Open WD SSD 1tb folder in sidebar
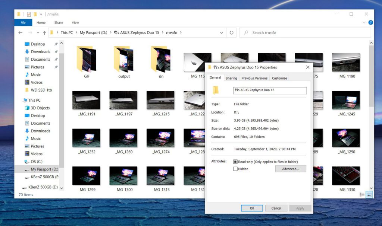 click(41, 90)
